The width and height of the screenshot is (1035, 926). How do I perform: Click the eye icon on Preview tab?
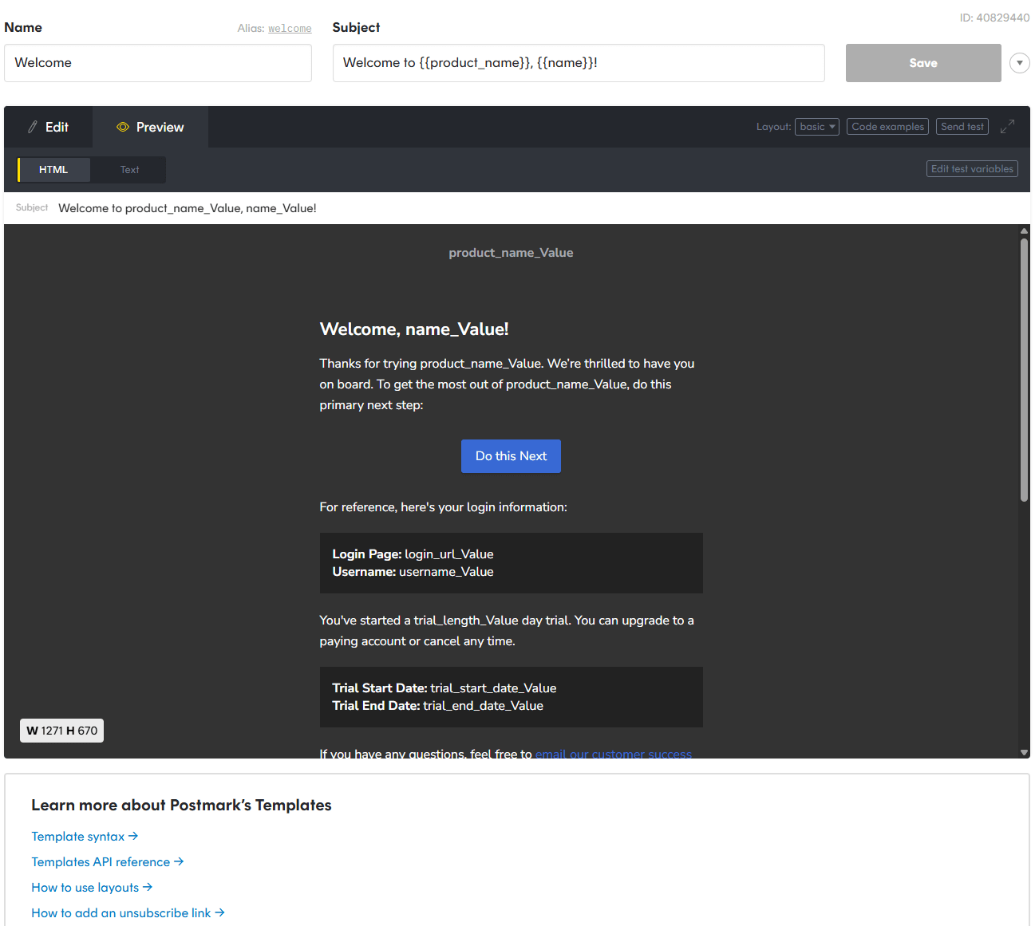coord(123,127)
